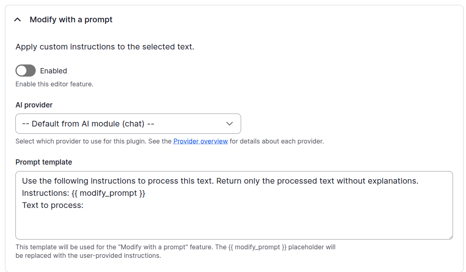Click the Modify with a prompt heading

pos(71,19)
